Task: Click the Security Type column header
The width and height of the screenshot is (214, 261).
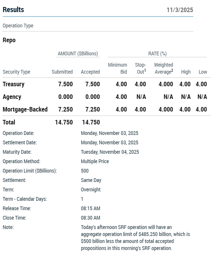Action: (16, 72)
